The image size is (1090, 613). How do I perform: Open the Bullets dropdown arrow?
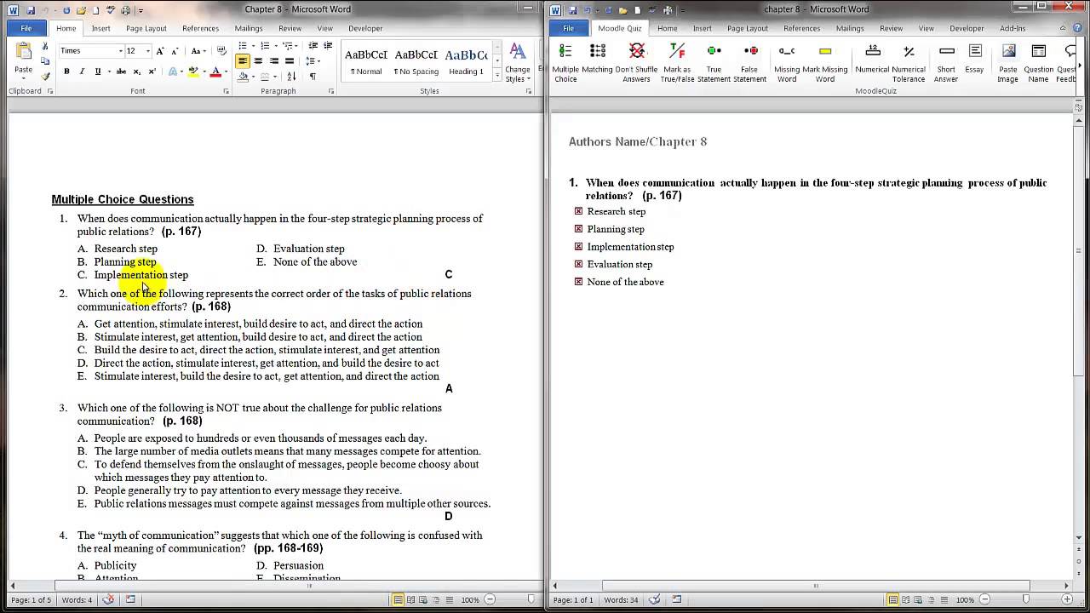point(252,46)
